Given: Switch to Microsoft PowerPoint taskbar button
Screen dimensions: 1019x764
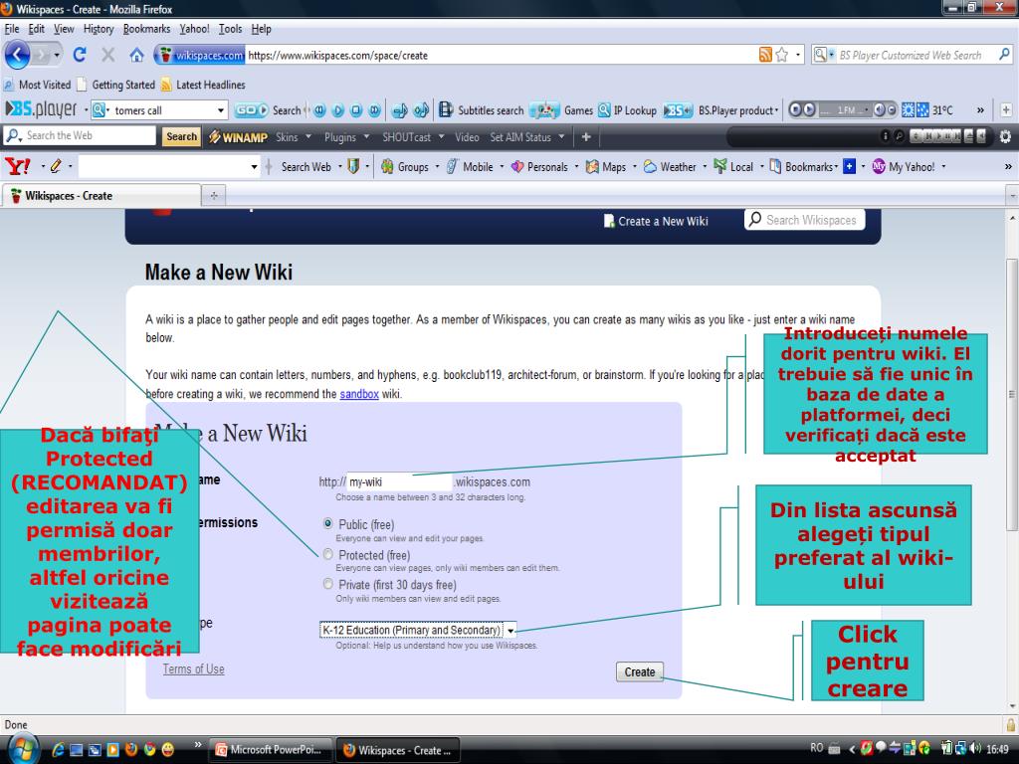Looking at the screenshot, I should click(x=271, y=750).
